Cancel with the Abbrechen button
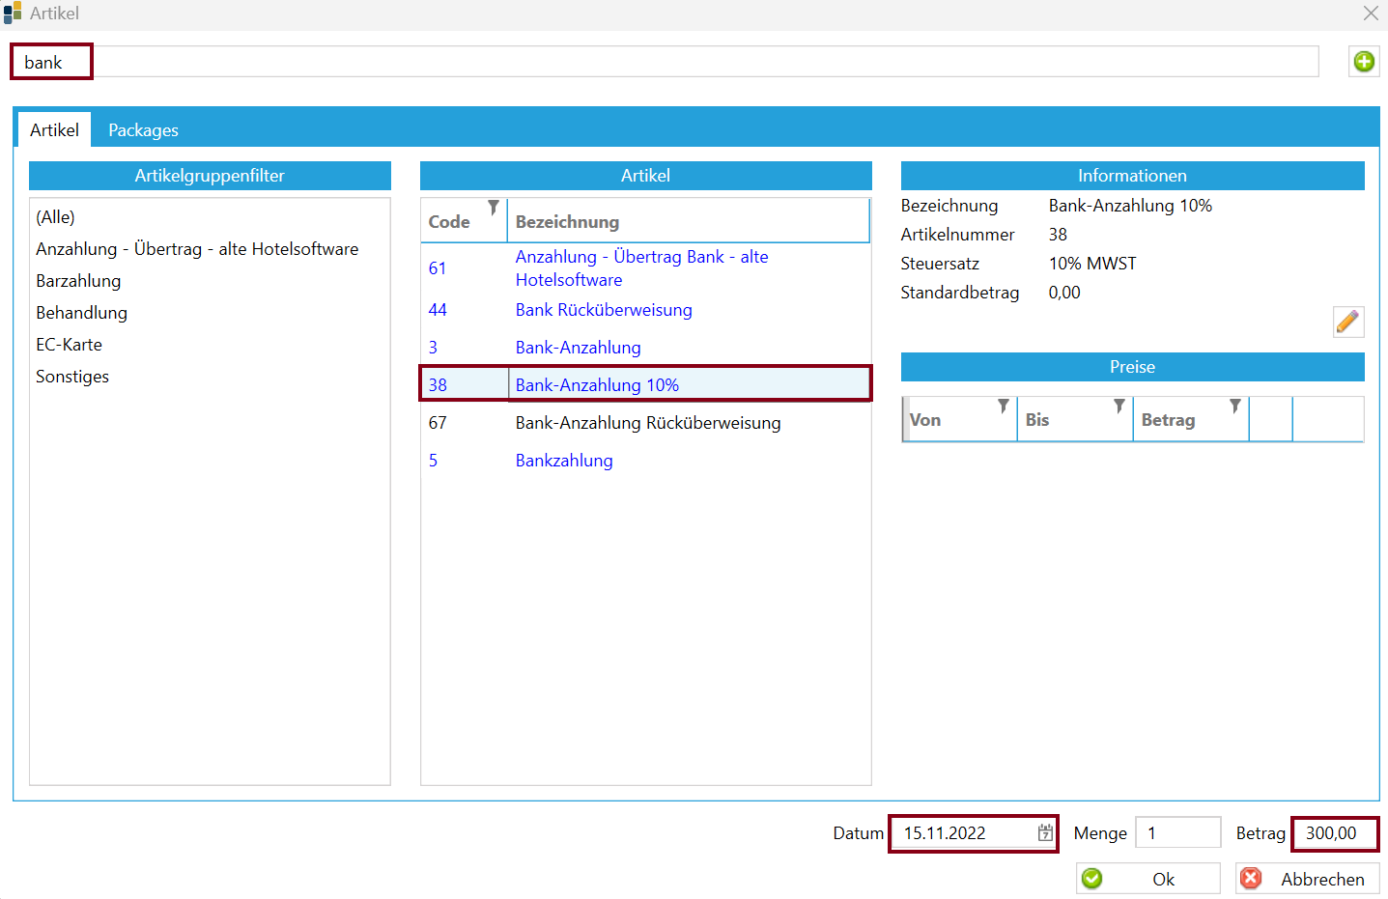This screenshot has height=899, width=1388. coord(1308,879)
